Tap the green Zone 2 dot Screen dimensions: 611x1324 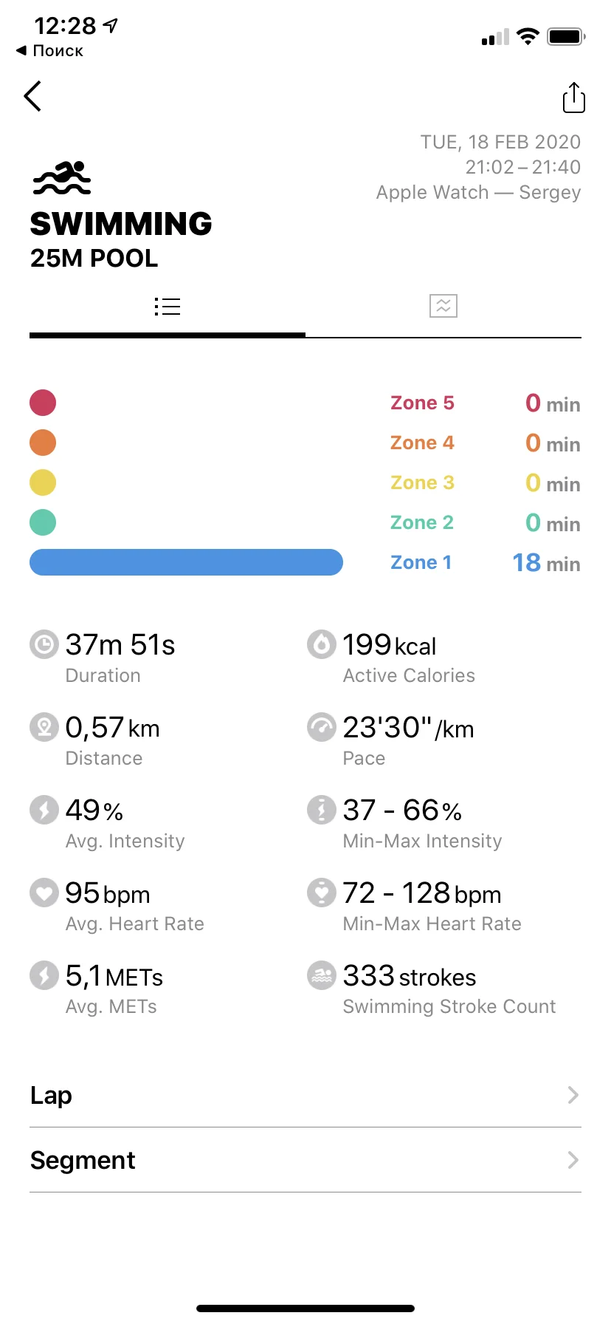coord(43,522)
